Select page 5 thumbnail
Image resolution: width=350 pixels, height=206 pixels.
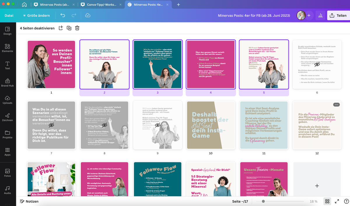[x=264, y=64]
